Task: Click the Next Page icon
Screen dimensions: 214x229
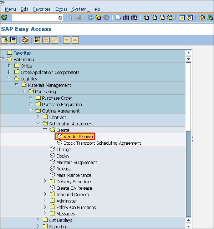Action: [162, 18]
